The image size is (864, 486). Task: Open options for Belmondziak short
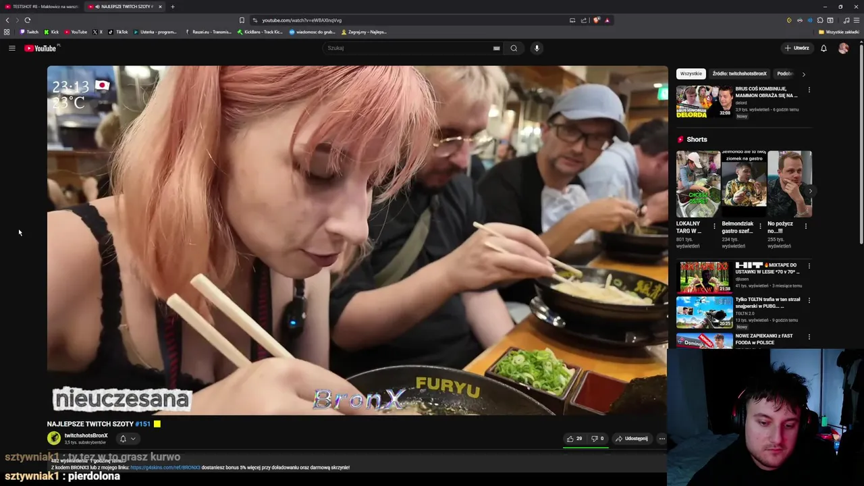click(x=760, y=226)
